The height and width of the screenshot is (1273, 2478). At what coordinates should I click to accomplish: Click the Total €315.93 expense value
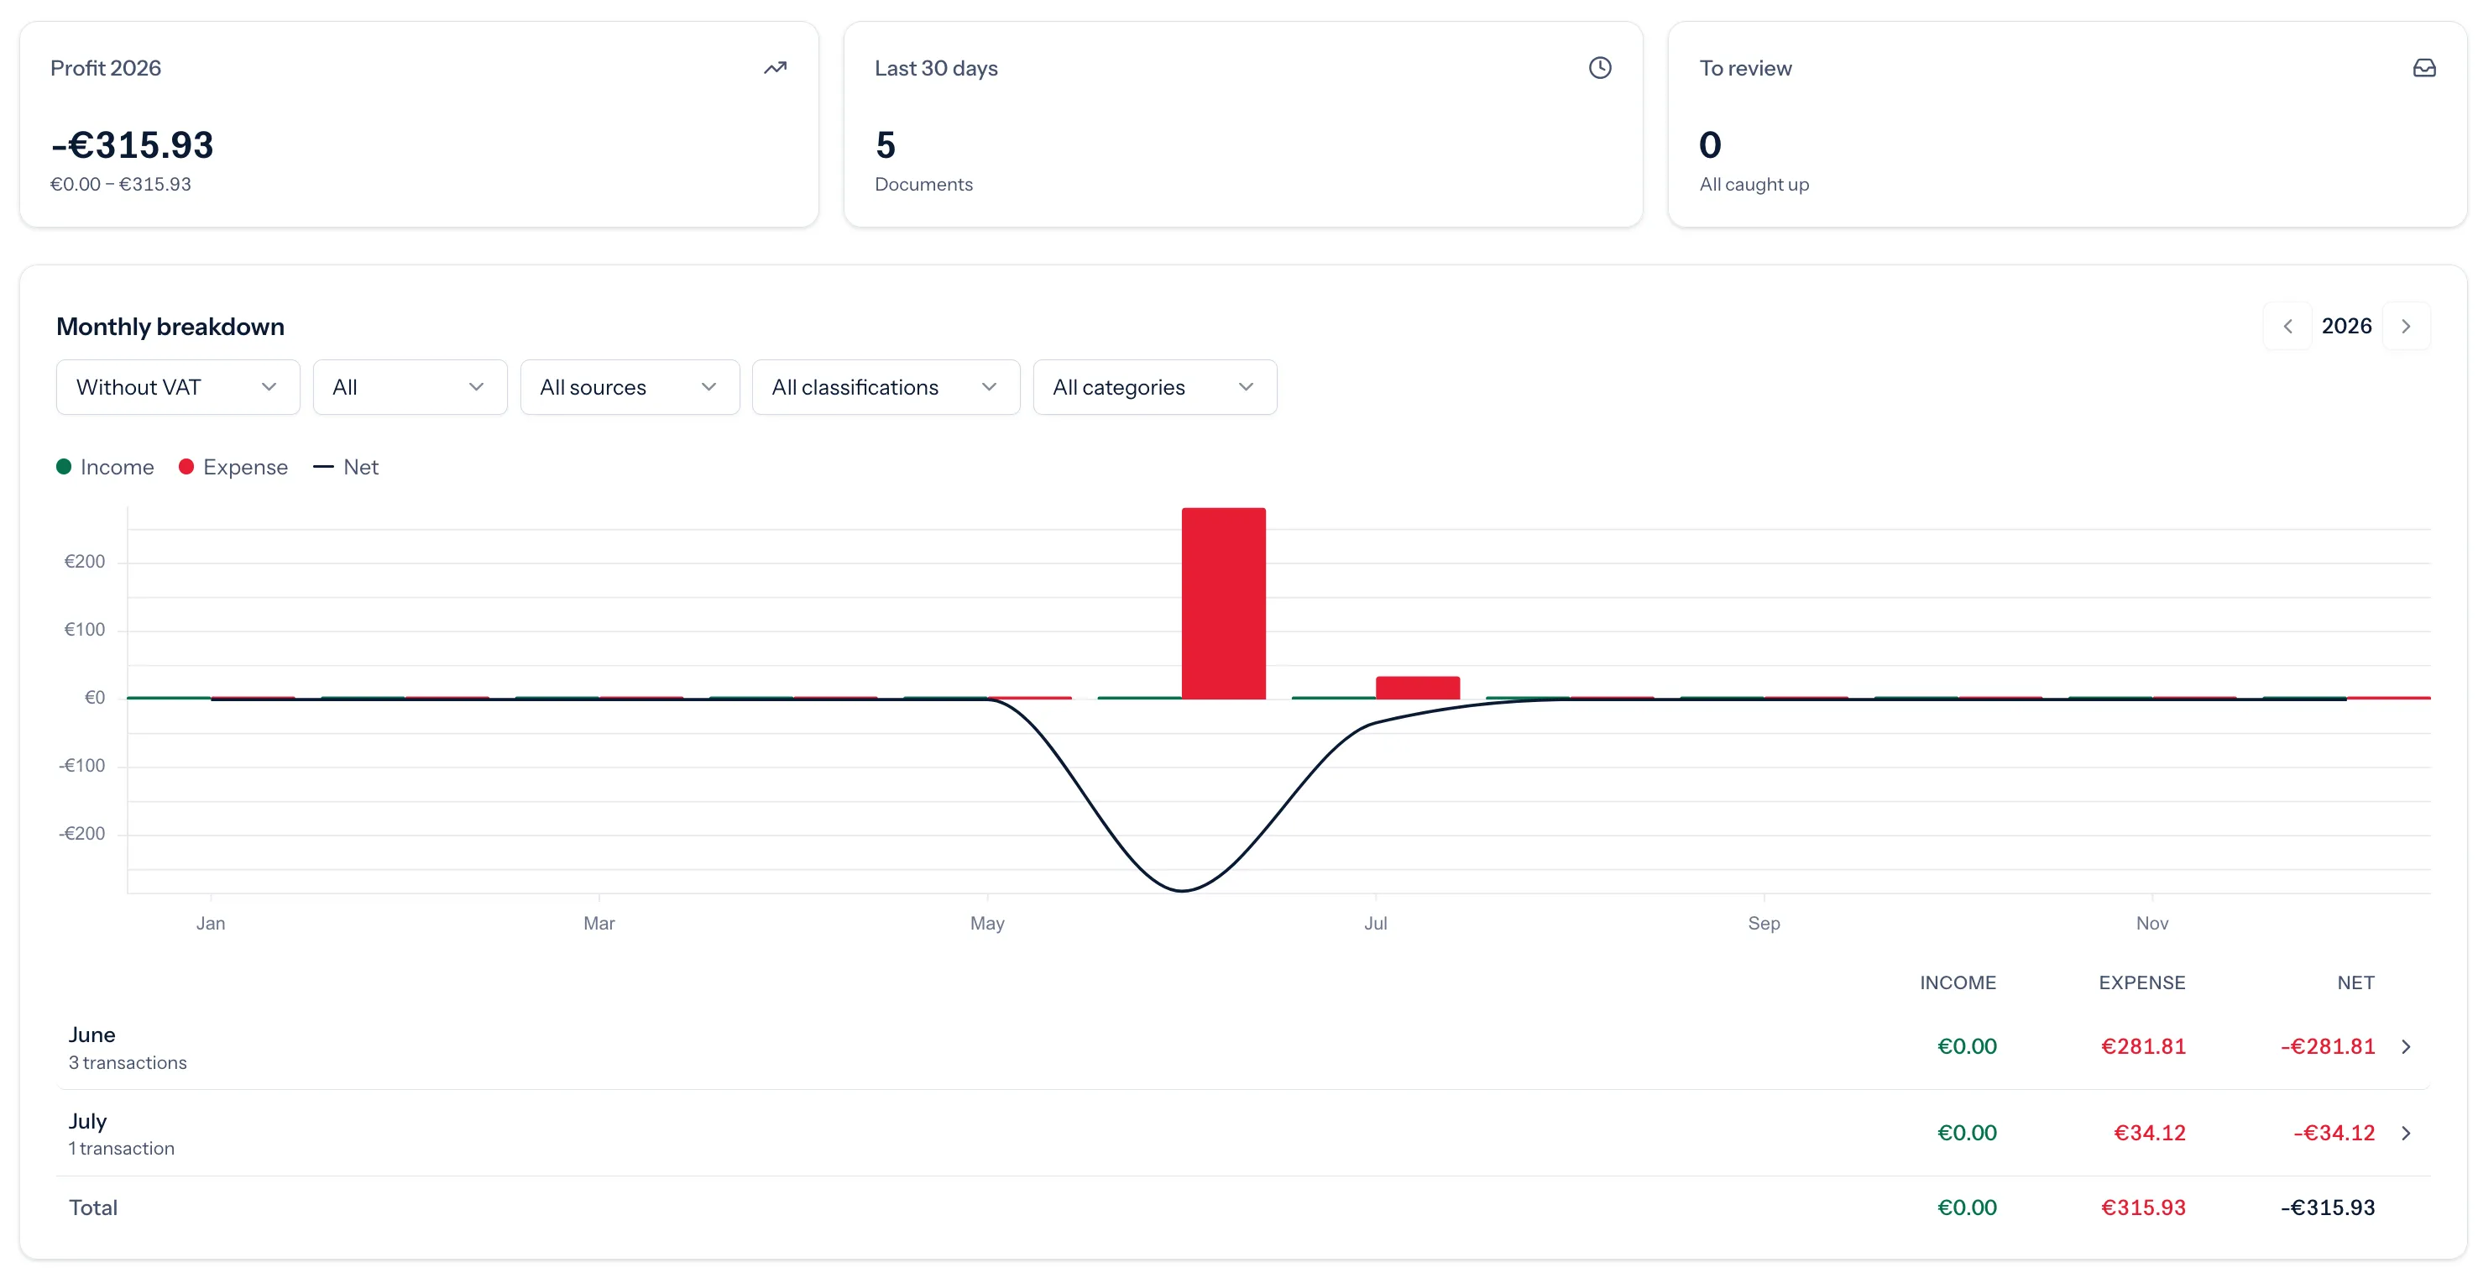point(2142,1208)
